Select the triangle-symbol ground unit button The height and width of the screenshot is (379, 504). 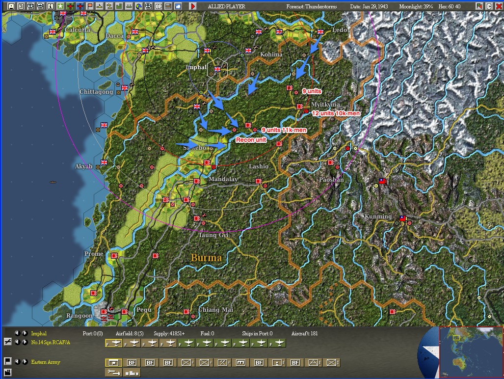(313, 363)
